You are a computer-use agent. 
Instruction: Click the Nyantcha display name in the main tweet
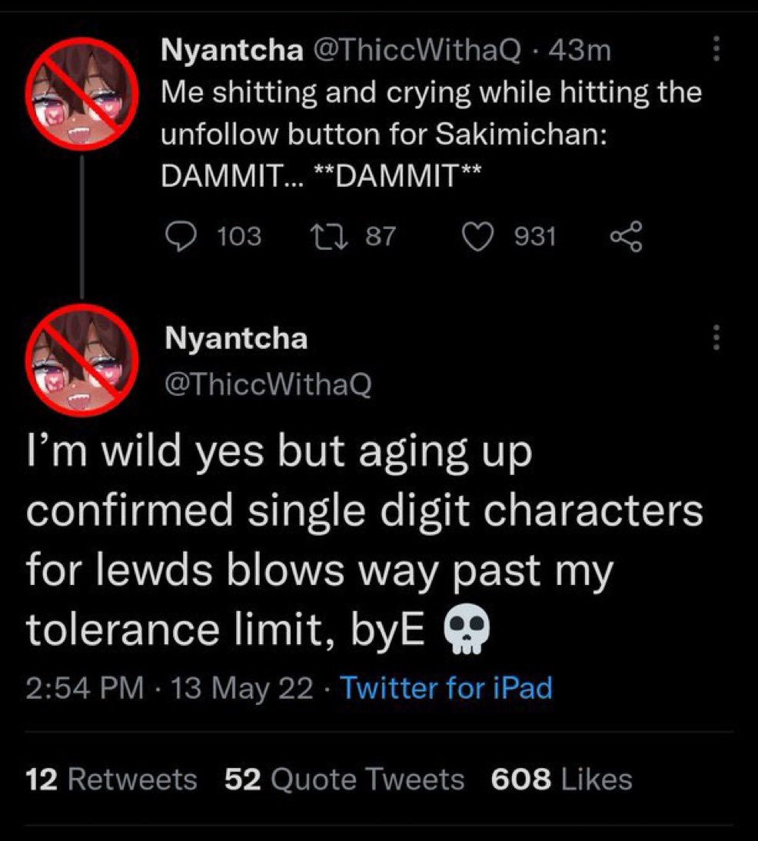tap(236, 339)
